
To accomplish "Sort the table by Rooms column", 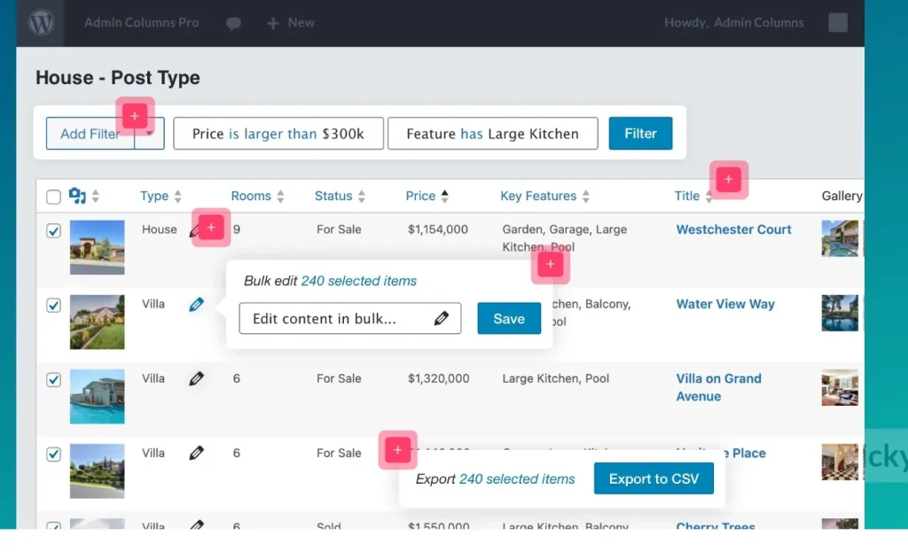I will pos(280,197).
